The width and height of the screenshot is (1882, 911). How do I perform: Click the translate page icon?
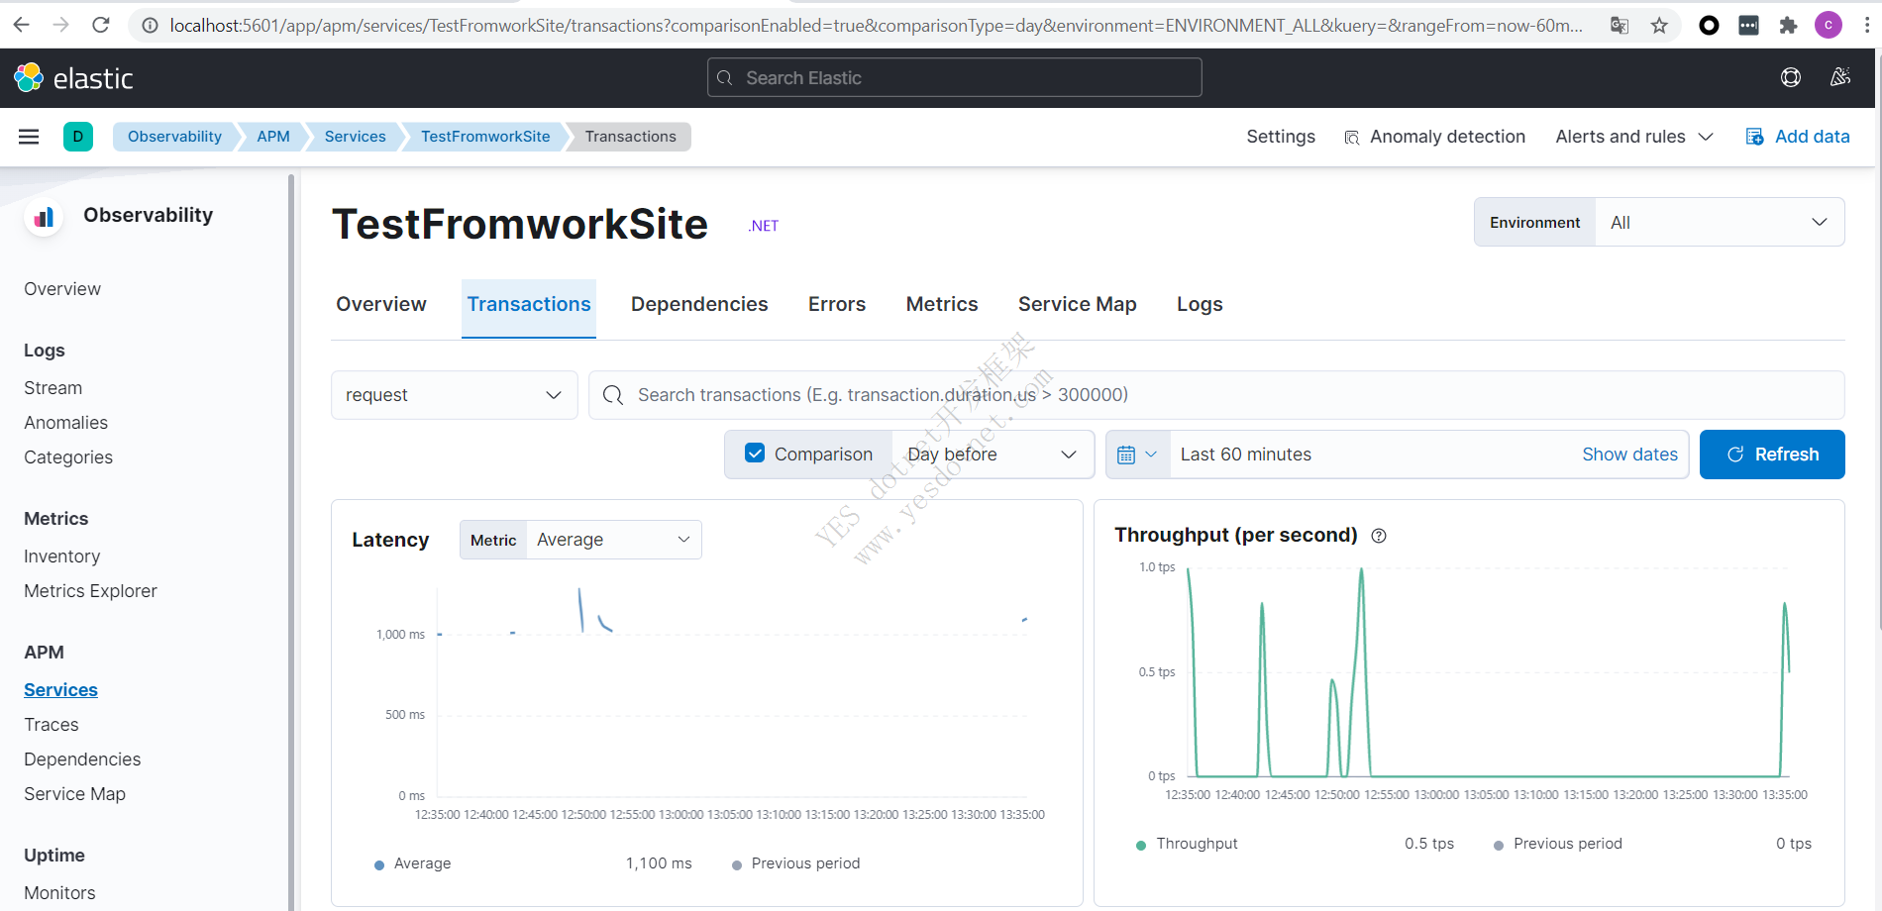1620,26
